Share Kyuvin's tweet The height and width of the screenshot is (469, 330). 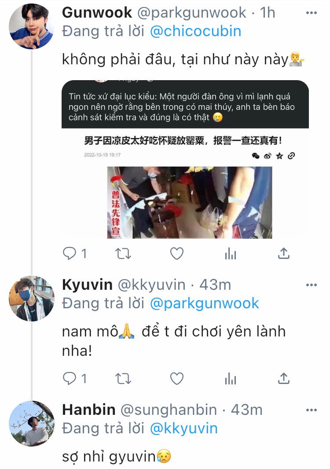coord(284,378)
